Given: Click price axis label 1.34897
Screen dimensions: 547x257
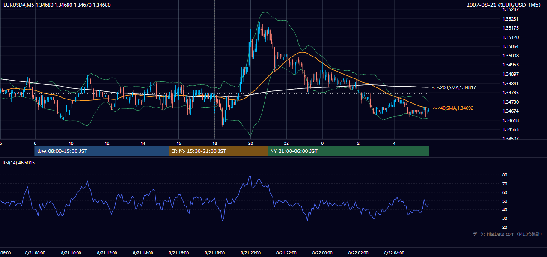Looking at the screenshot, I should (x=511, y=74).
